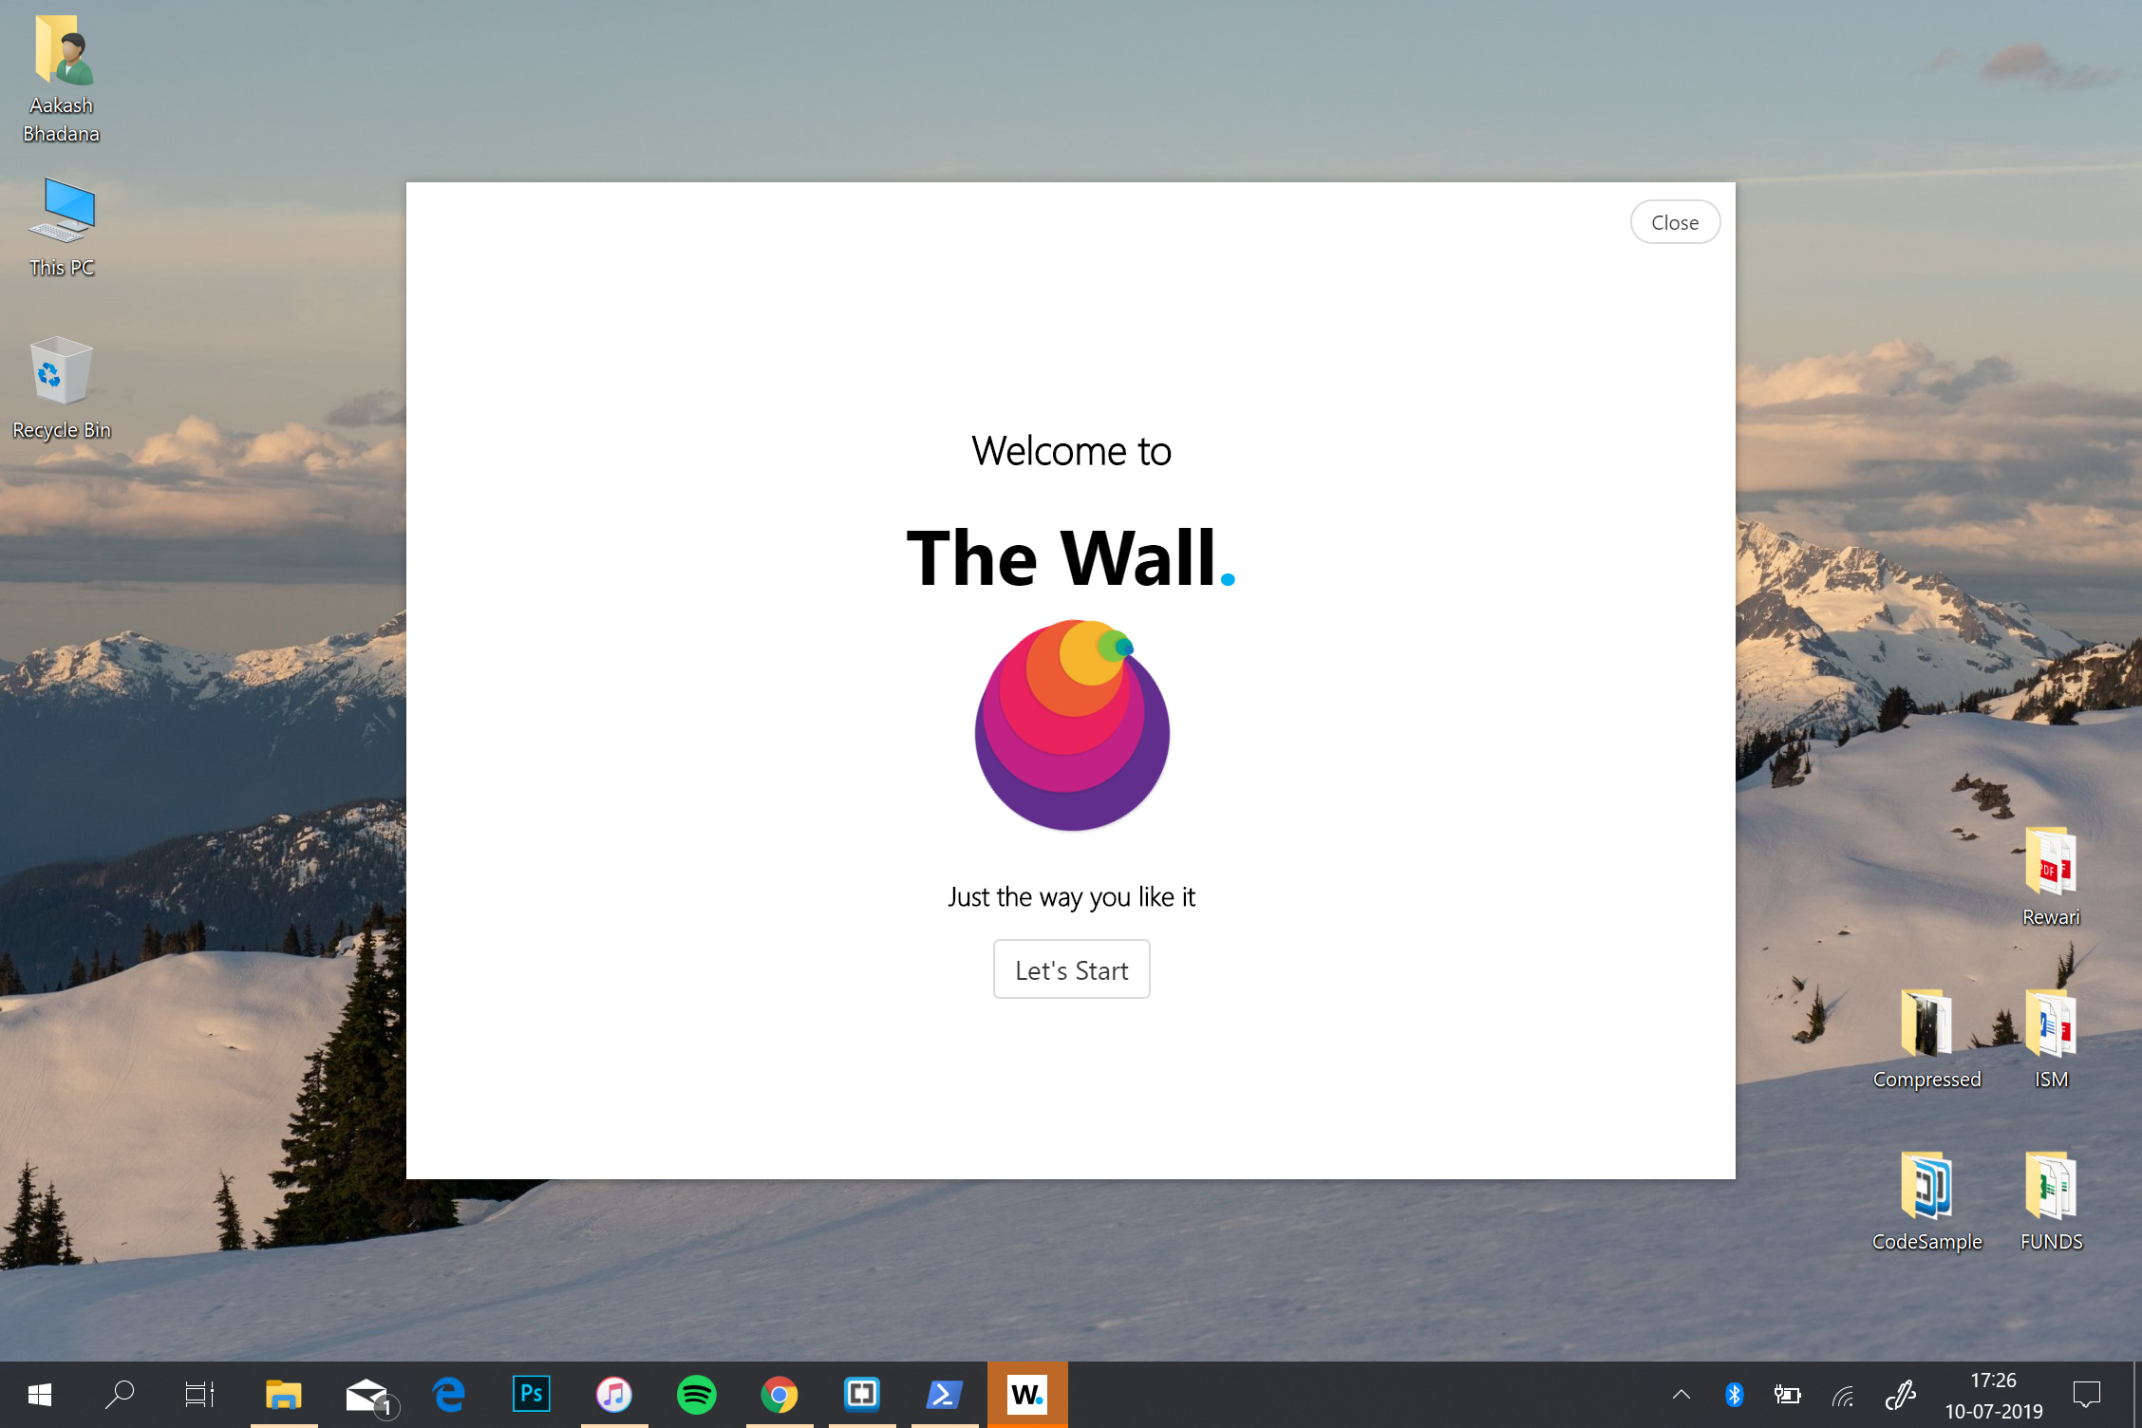Viewport: 2142px width, 1428px height.
Task: Open The Wall app in taskbar
Action: (1026, 1394)
